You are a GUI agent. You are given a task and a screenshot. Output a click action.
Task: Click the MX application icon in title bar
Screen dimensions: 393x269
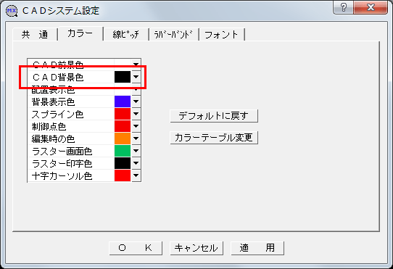(12, 11)
